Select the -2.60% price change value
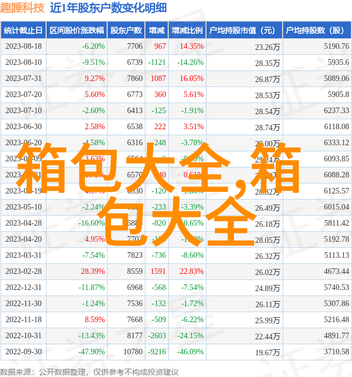Screen dimensions: 352x377 (x=93, y=110)
